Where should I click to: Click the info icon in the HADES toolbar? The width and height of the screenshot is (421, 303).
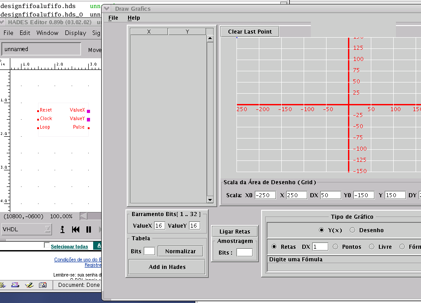tap(63, 230)
